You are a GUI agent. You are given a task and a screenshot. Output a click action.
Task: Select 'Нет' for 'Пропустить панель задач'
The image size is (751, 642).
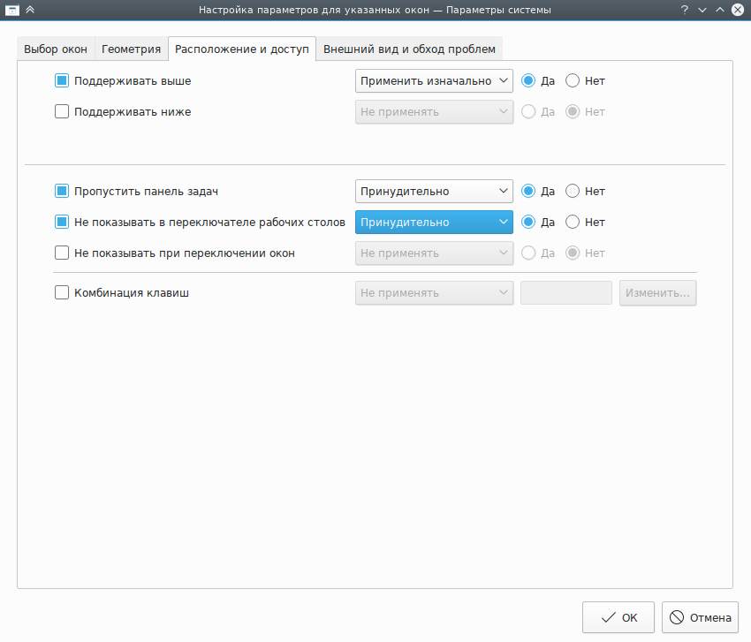[573, 191]
